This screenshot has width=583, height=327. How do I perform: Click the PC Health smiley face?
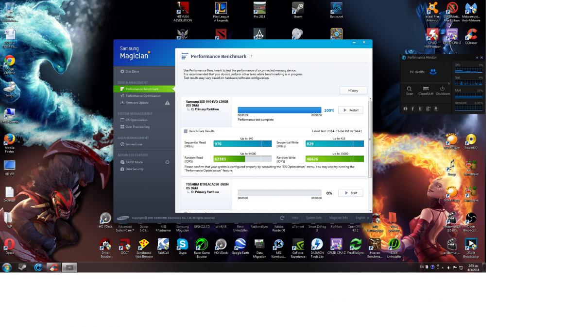433,72
